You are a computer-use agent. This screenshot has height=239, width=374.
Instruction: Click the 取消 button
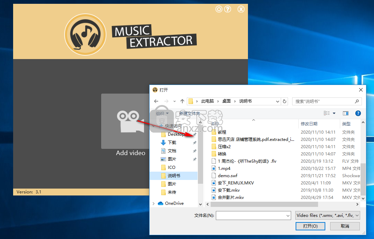[x=345, y=226]
